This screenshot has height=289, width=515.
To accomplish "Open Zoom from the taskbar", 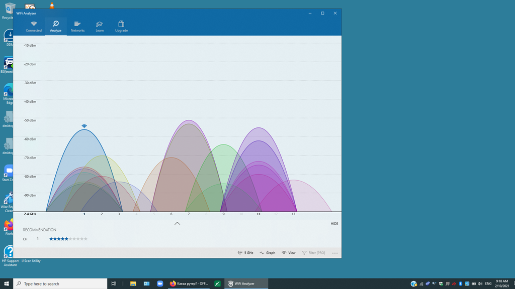I will click(x=160, y=283).
